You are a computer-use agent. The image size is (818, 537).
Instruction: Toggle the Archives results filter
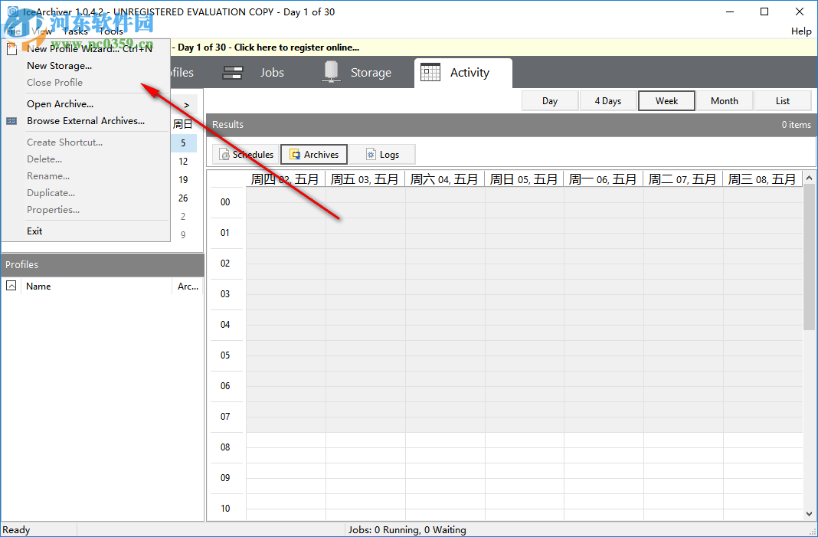(314, 155)
